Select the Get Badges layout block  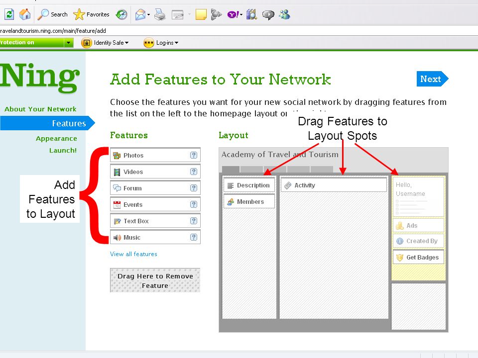pyautogui.click(x=418, y=257)
